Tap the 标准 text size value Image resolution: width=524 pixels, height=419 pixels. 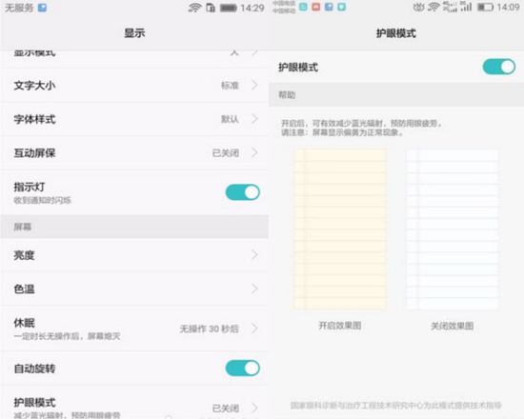[x=230, y=86]
